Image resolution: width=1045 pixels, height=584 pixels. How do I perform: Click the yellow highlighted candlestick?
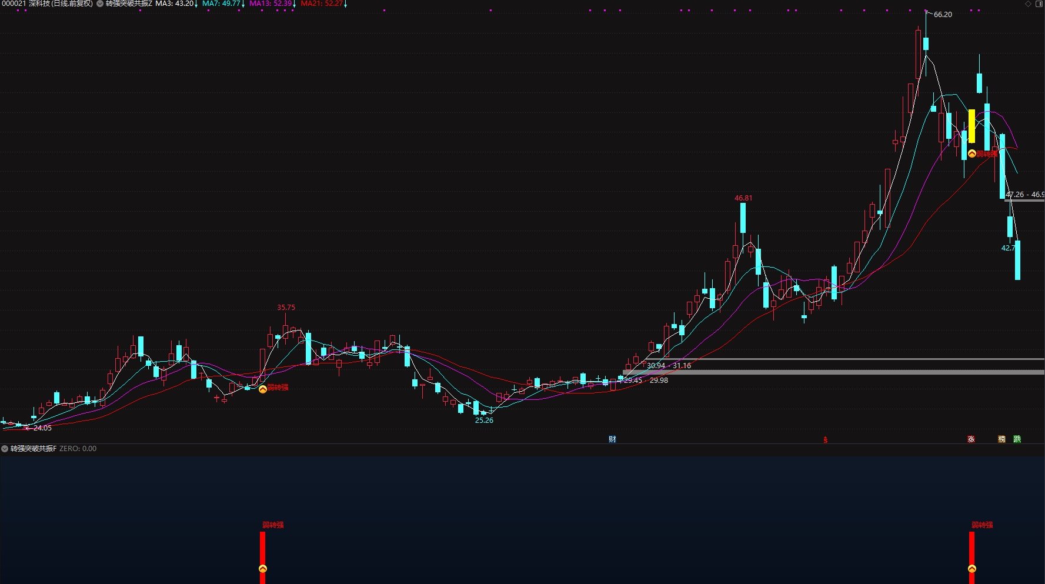[x=971, y=126]
